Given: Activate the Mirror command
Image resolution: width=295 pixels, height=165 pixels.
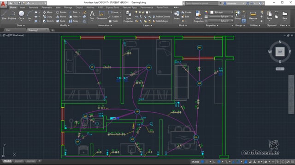Looking at the screenshot, I should 61,16.
